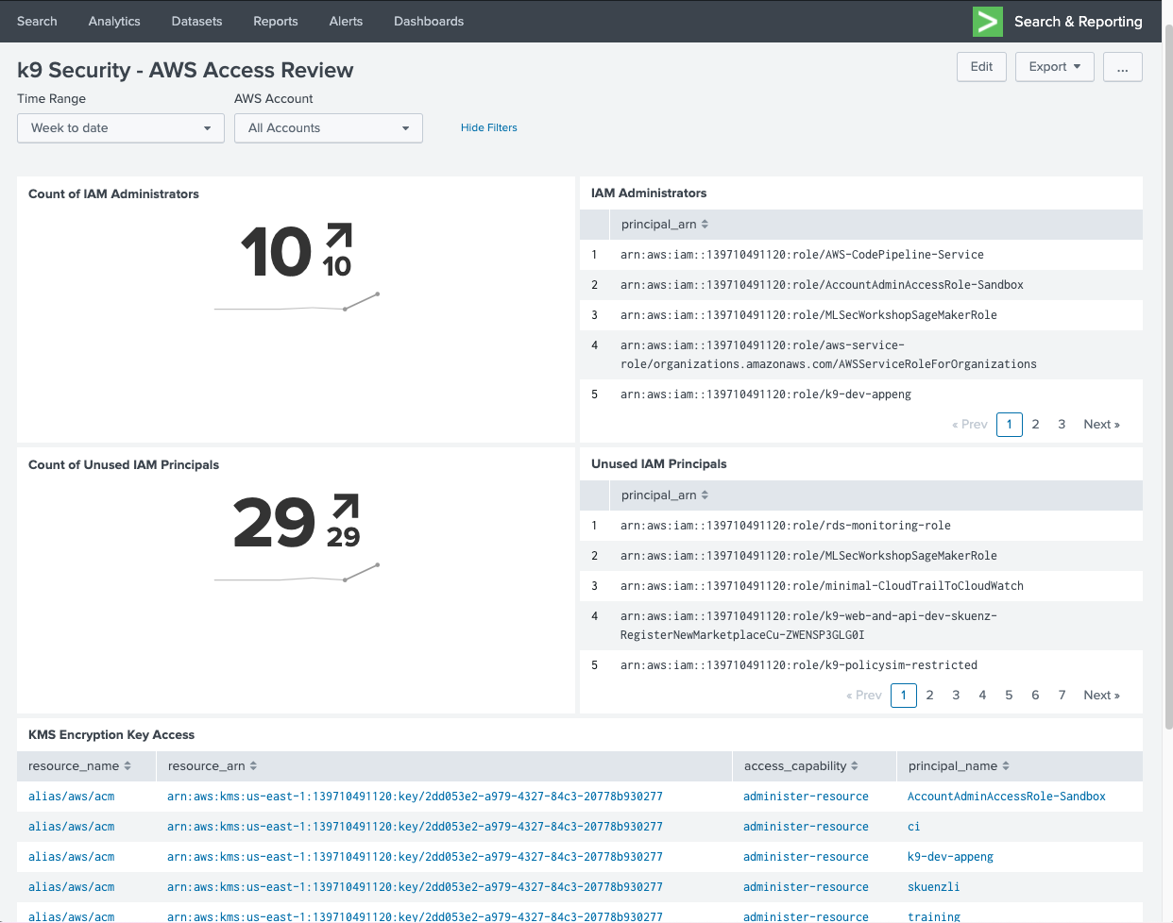Go to page 2 of IAM Administrators
The image size is (1173, 923).
coord(1036,425)
